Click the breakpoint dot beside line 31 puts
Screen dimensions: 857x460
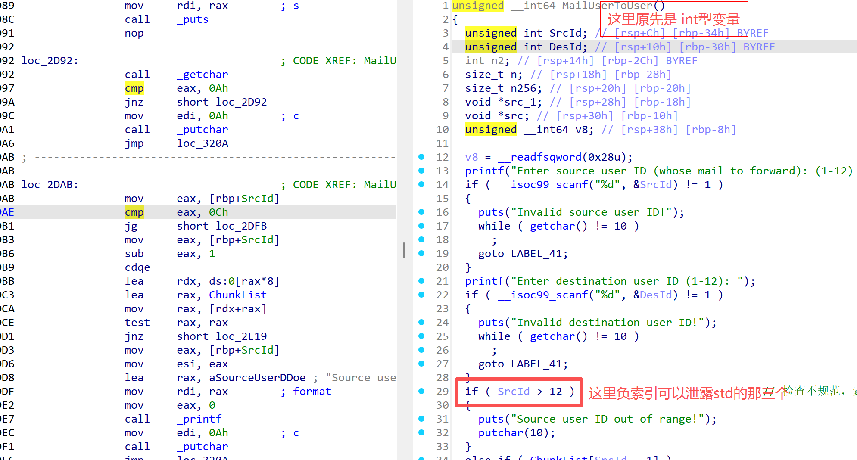pyautogui.click(x=421, y=419)
